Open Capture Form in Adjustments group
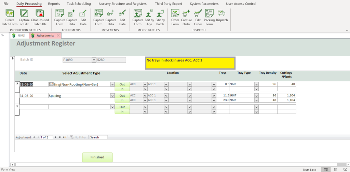The image size is (350, 172). [x=59, y=17]
